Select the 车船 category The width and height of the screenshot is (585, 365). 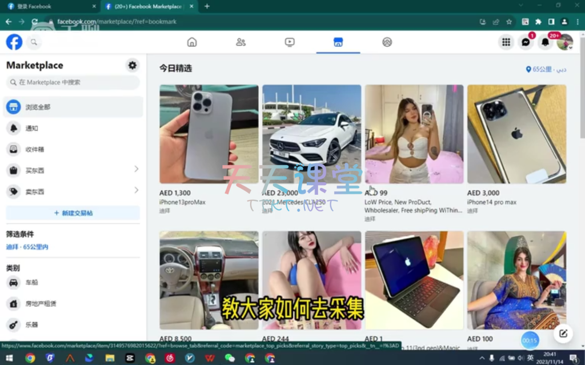pyautogui.click(x=31, y=282)
